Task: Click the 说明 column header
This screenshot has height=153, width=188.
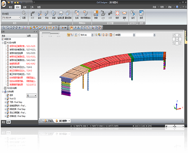Action: [x=32, y=36]
